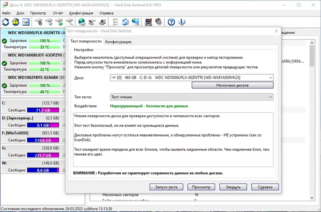Click the disk icon with green checkmark

(59, 22)
